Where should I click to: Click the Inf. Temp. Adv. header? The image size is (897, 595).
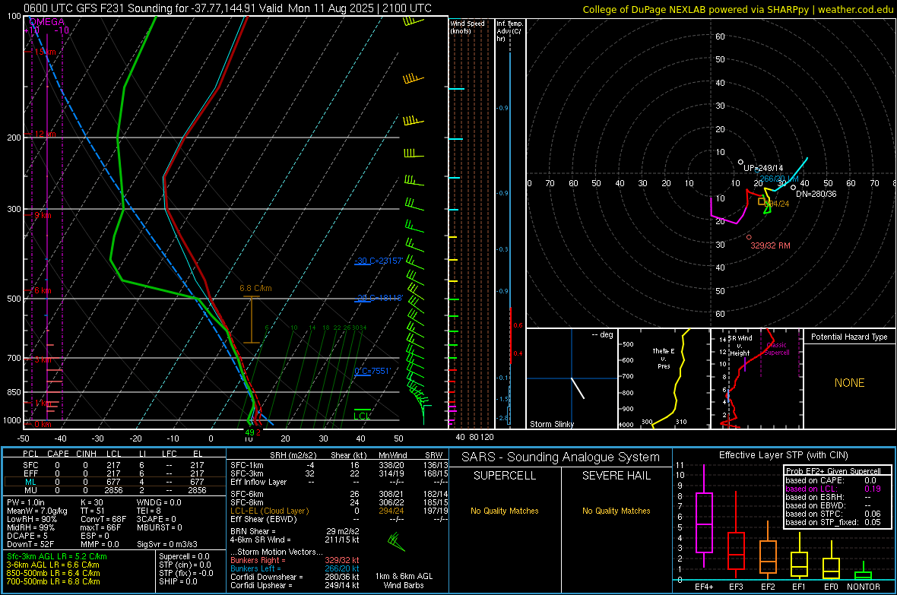coord(509,31)
